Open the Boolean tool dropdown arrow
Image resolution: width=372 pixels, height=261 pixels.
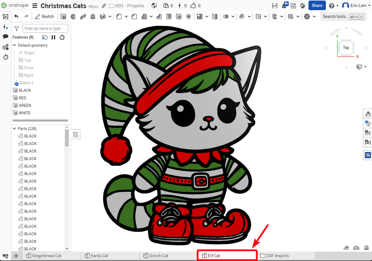click(233, 17)
